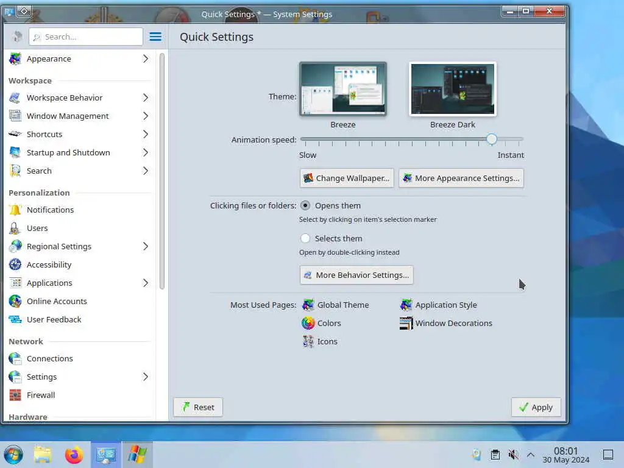624x468 pixels.
Task: Select the "Opens them" radio button
Action: [305, 206]
